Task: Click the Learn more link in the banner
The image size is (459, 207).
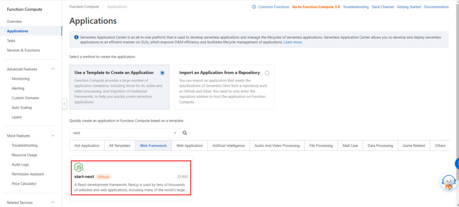Action: coord(293,42)
